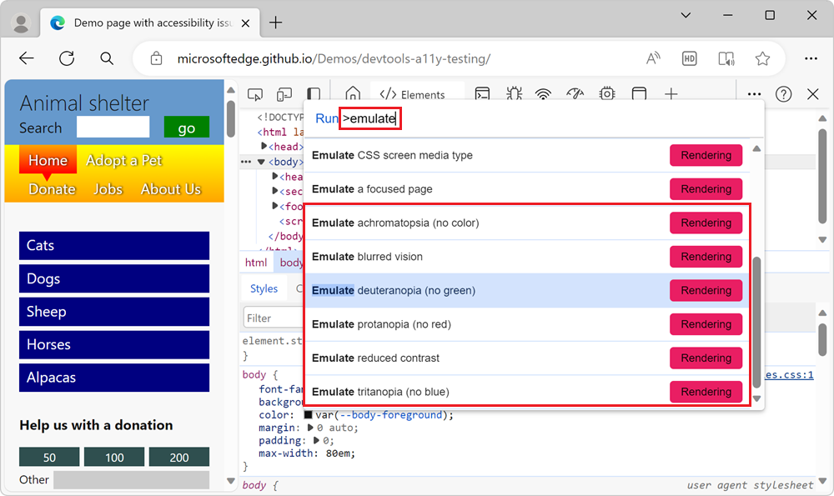Click the Inspect element tool icon

coord(256,94)
